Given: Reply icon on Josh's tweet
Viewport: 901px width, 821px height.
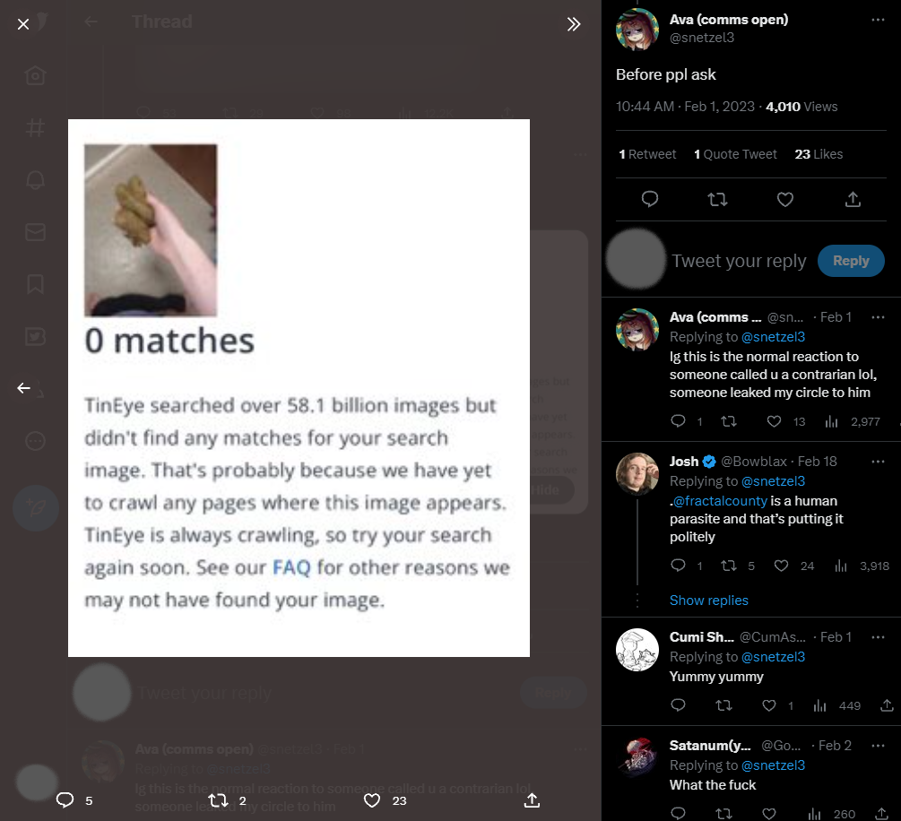Looking at the screenshot, I should (678, 566).
